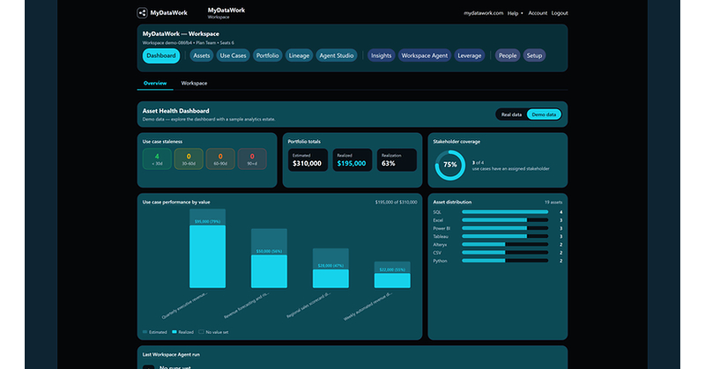The image size is (705, 369).
Task: Toggle dashboard to Demo data
Action: [x=544, y=114]
